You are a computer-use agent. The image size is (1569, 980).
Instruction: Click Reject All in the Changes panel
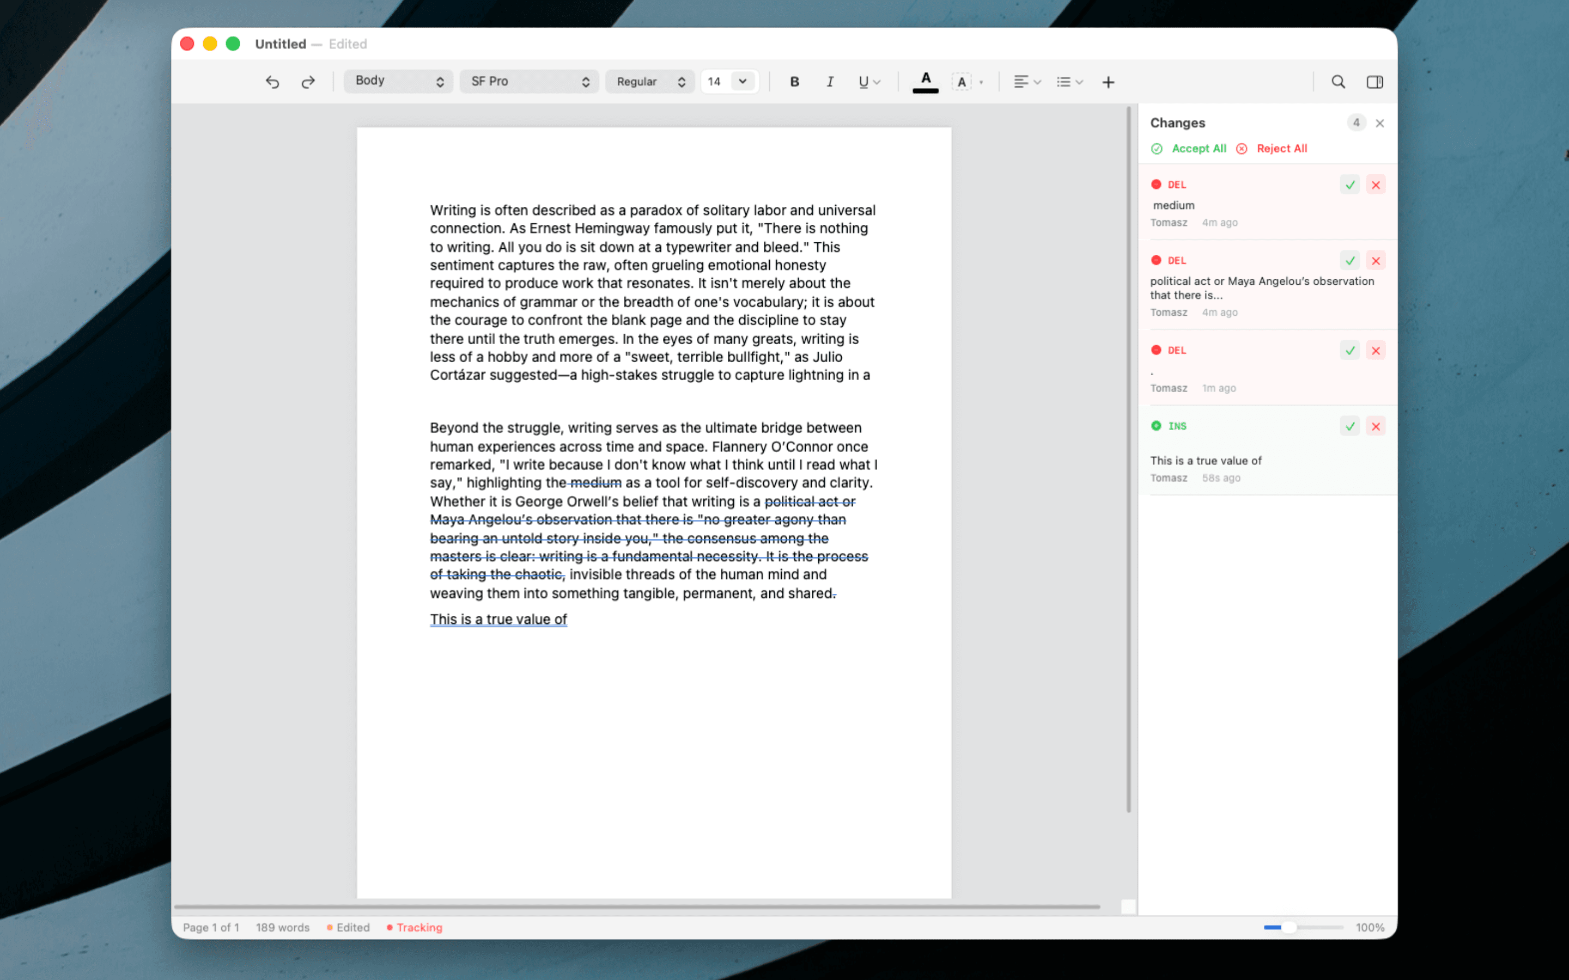(1281, 149)
